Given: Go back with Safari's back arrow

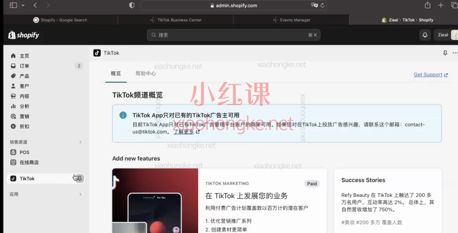Looking at the screenshot, I should (x=35, y=5).
